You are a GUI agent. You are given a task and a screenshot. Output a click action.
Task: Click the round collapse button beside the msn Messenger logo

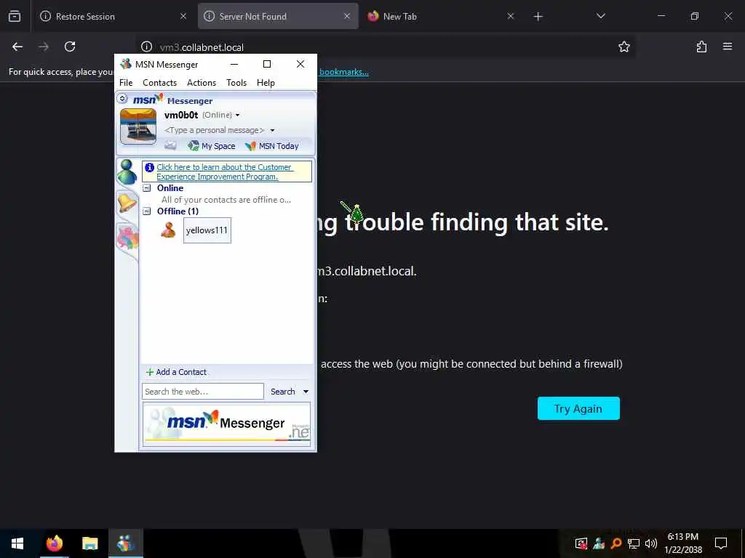point(122,98)
